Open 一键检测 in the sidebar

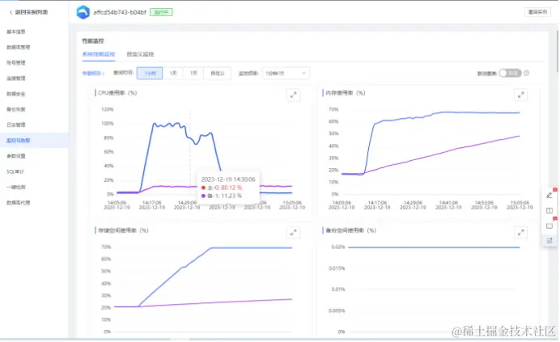click(x=16, y=187)
